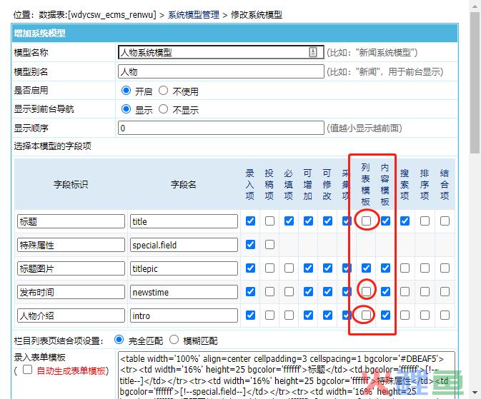Click the 列表模板 column header
481x399 pixels.
pos(365,184)
